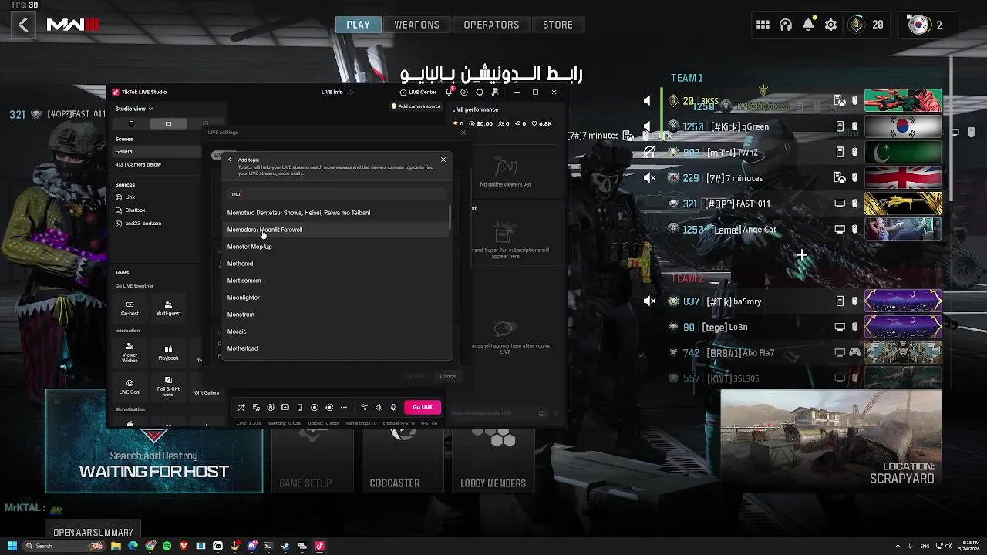Click OPEN AAR SUMMARY button
987x555 pixels.
click(93, 532)
